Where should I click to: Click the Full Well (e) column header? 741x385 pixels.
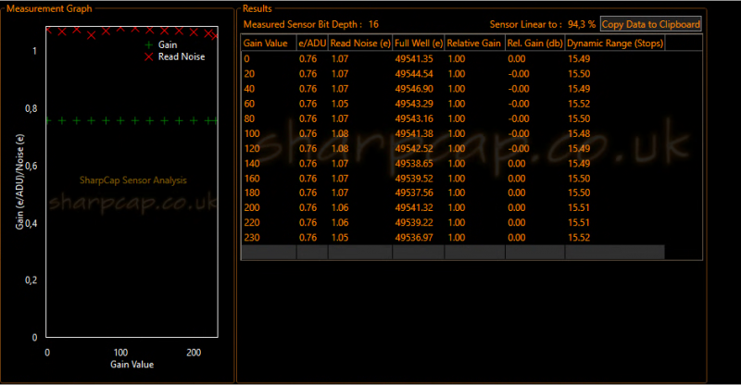pos(419,43)
